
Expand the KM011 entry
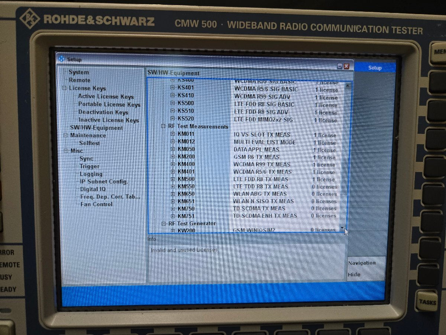coord(172,134)
